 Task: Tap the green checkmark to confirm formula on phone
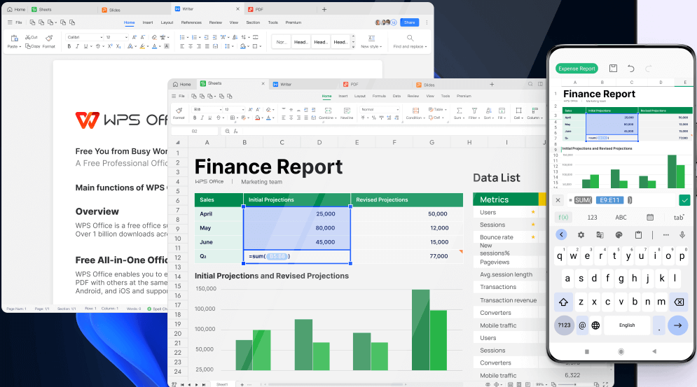pyautogui.click(x=684, y=200)
